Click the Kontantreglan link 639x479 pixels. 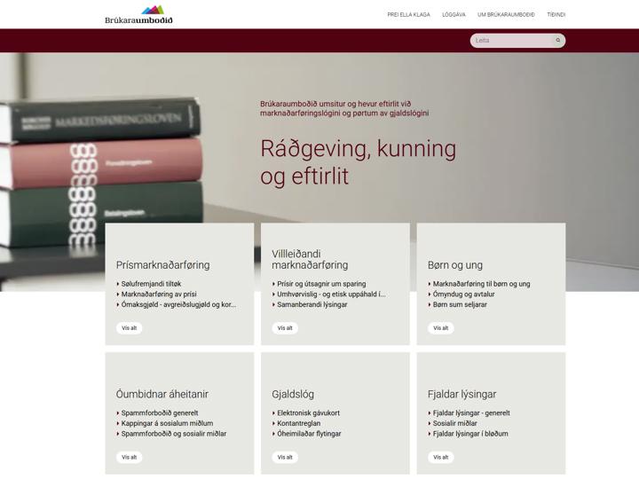(x=300, y=424)
